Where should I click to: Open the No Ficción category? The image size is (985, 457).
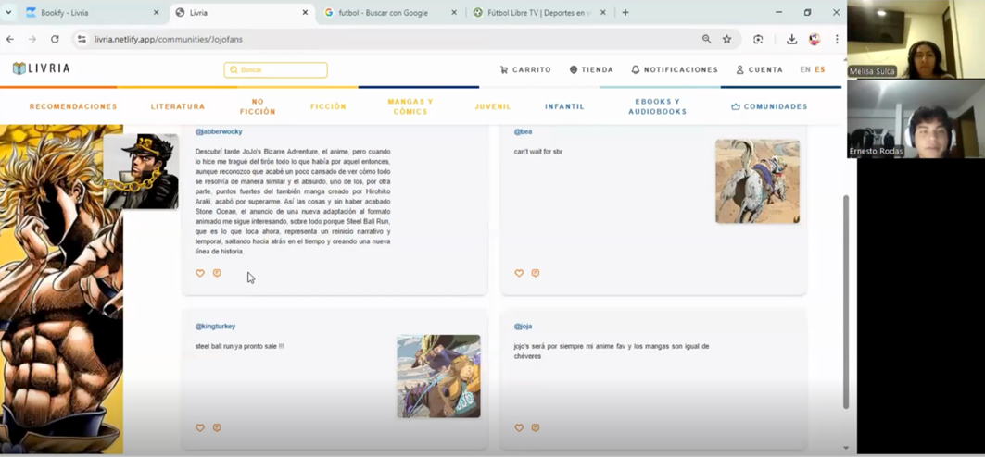point(258,106)
